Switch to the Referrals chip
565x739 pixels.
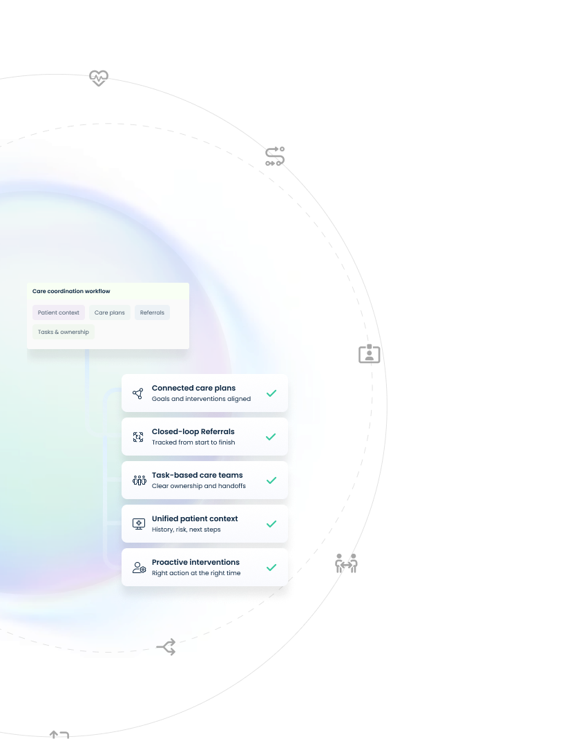coord(152,312)
